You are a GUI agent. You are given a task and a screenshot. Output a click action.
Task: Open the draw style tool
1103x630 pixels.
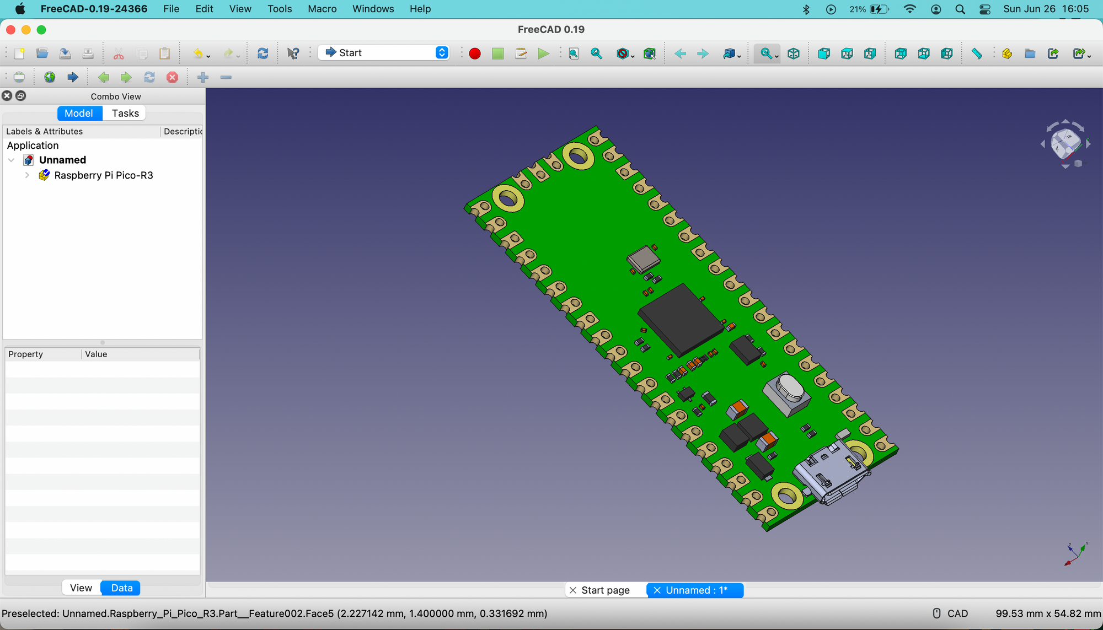click(x=623, y=53)
